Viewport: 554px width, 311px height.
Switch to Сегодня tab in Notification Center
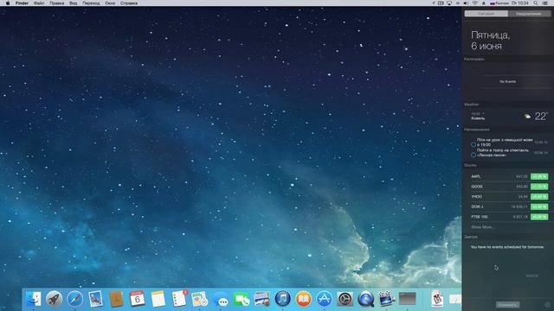coord(486,14)
